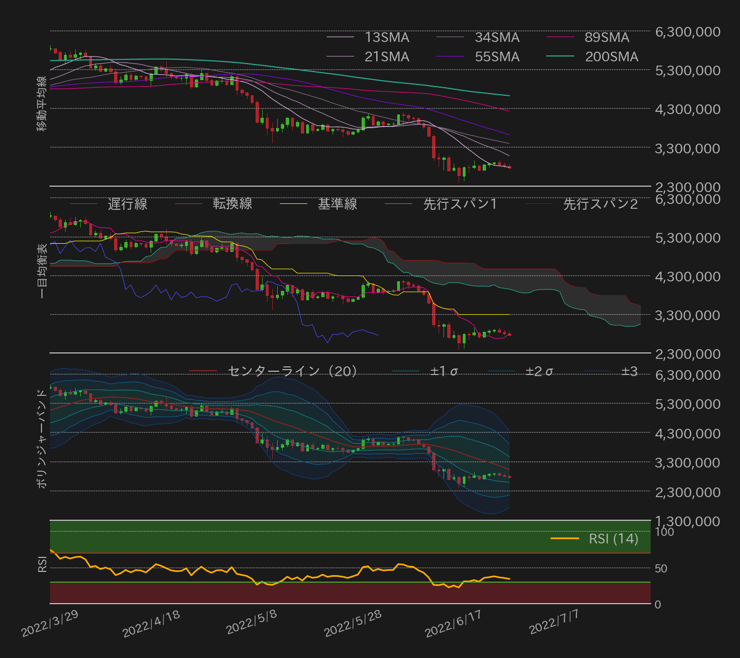This screenshot has height=658, width=740.
Task: Toggle the 21SMA legend line
Action: [x=385, y=56]
